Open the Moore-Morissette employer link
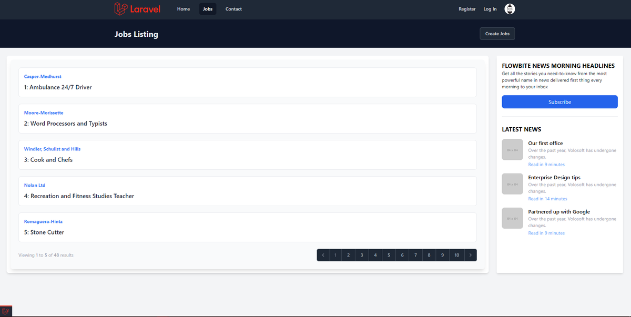This screenshot has width=631, height=317. pos(44,113)
